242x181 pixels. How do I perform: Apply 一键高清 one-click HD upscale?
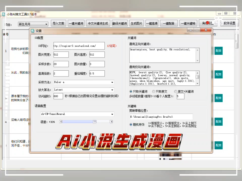(x=152, y=23)
